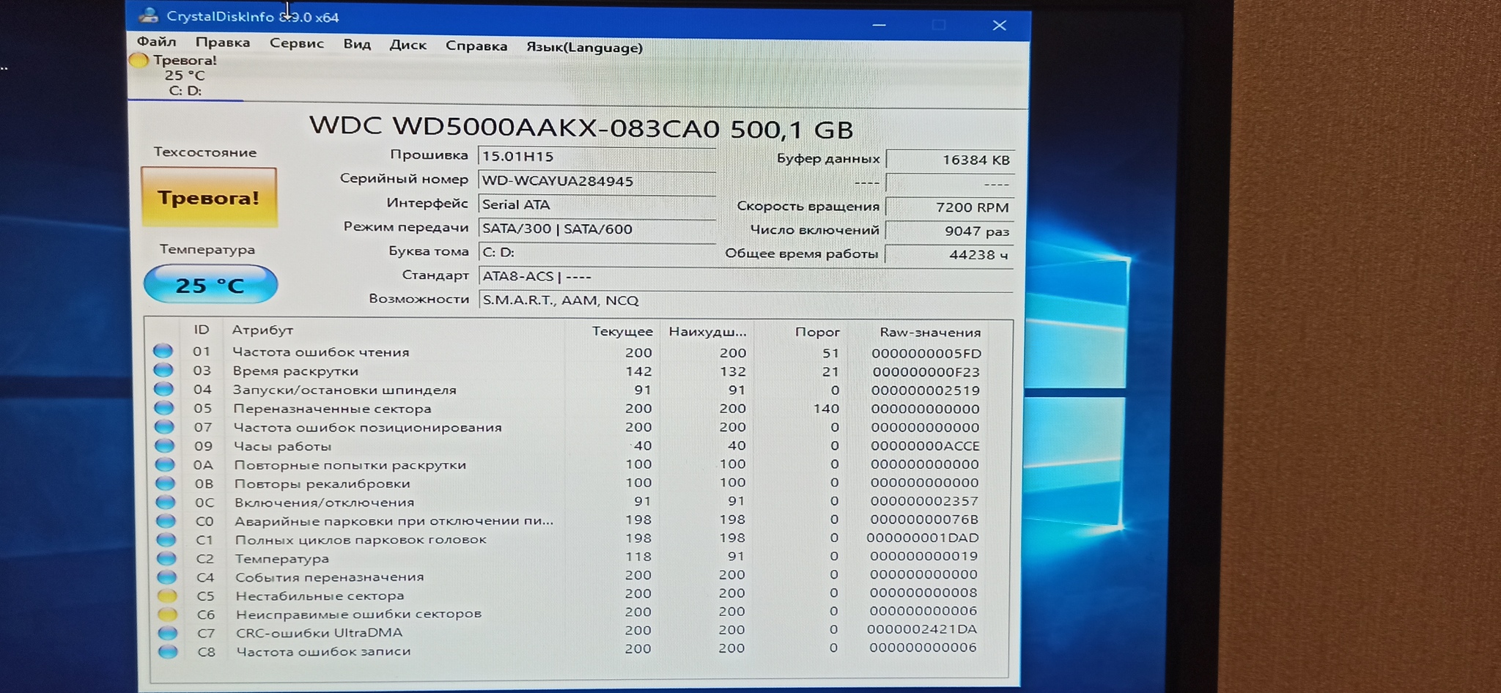Click the Наихудш... column header

[707, 332]
